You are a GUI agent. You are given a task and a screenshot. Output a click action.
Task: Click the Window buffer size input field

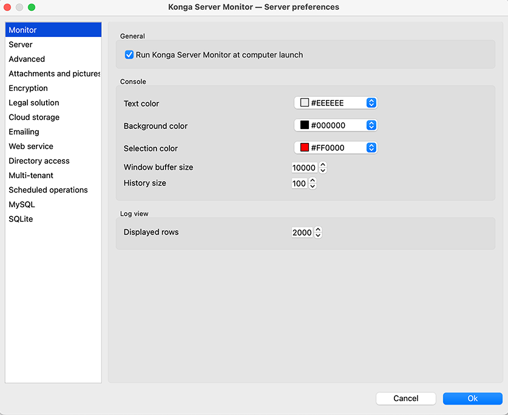[304, 168]
